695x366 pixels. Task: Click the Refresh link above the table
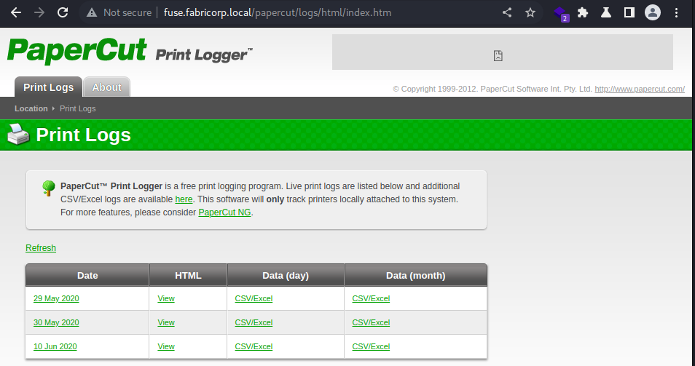coord(41,248)
